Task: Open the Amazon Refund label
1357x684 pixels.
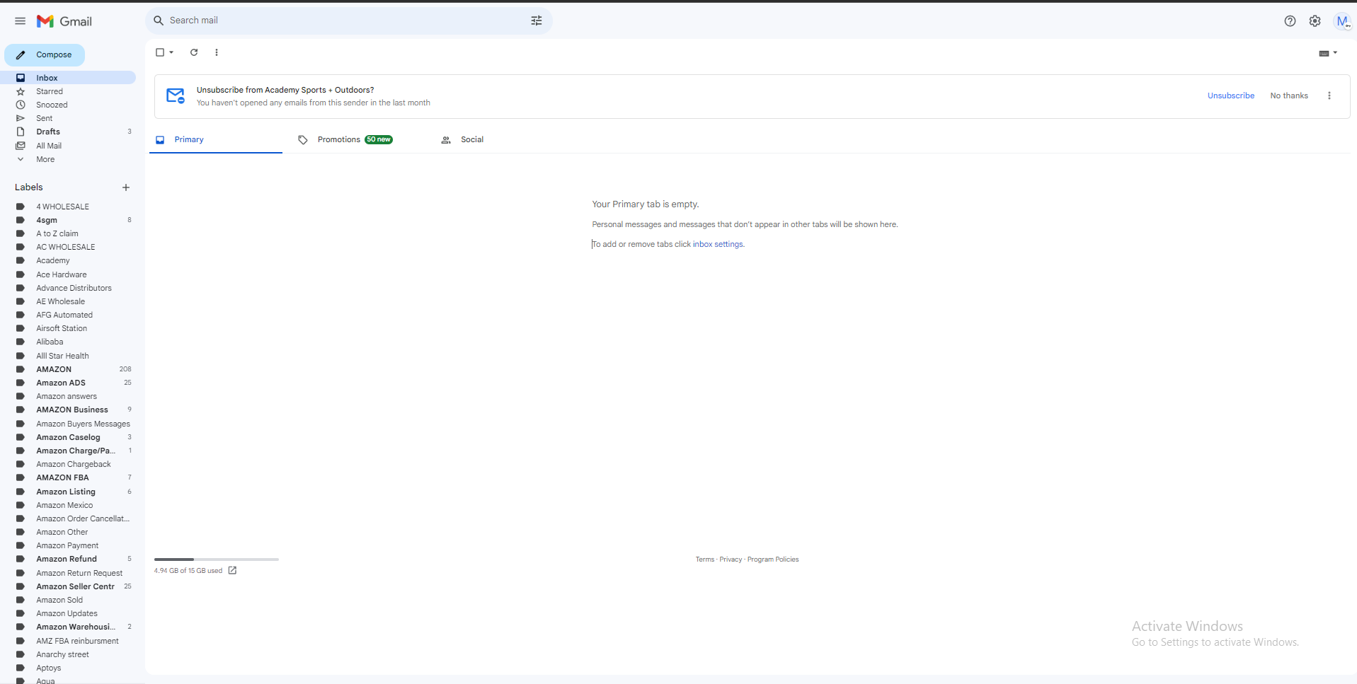Action: 68,559
